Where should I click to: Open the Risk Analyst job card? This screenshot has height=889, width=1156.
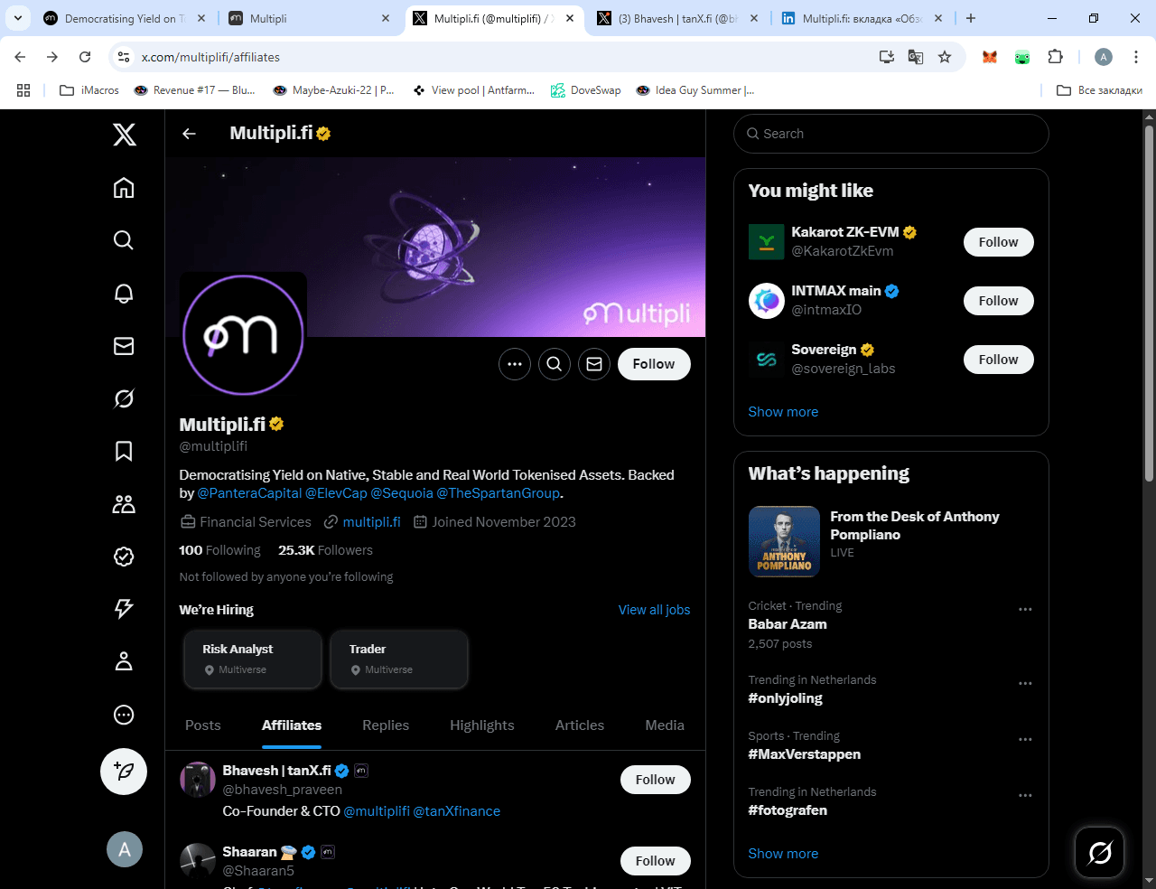[252, 660]
